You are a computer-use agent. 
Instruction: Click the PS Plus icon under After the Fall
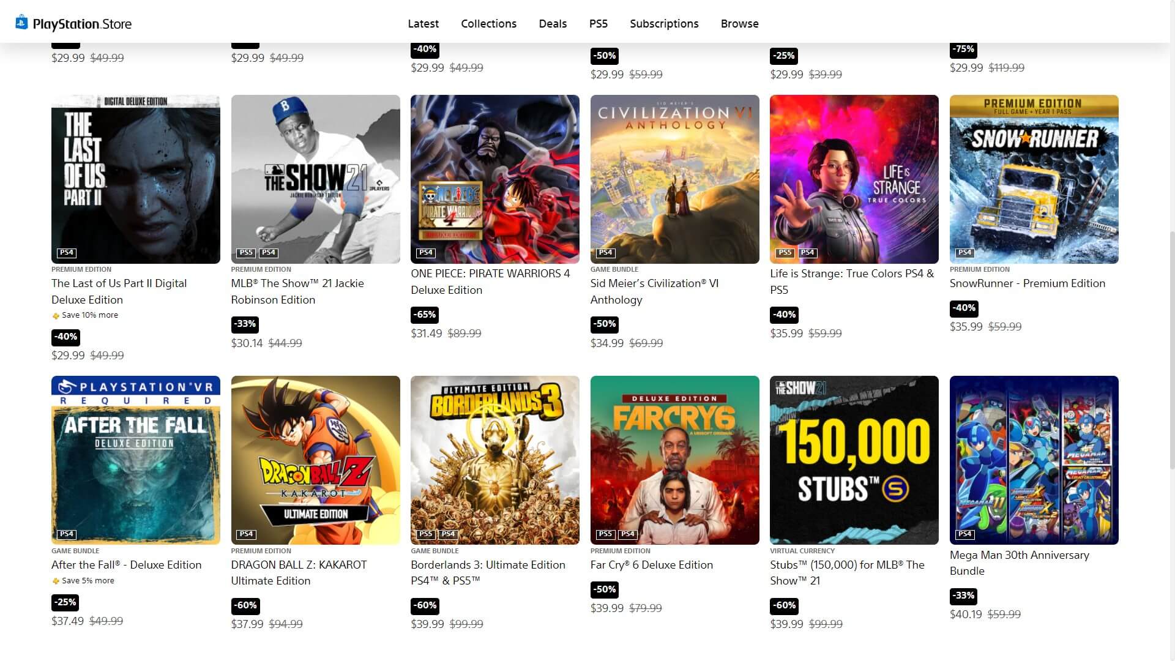pyautogui.click(x=56, y=581)
